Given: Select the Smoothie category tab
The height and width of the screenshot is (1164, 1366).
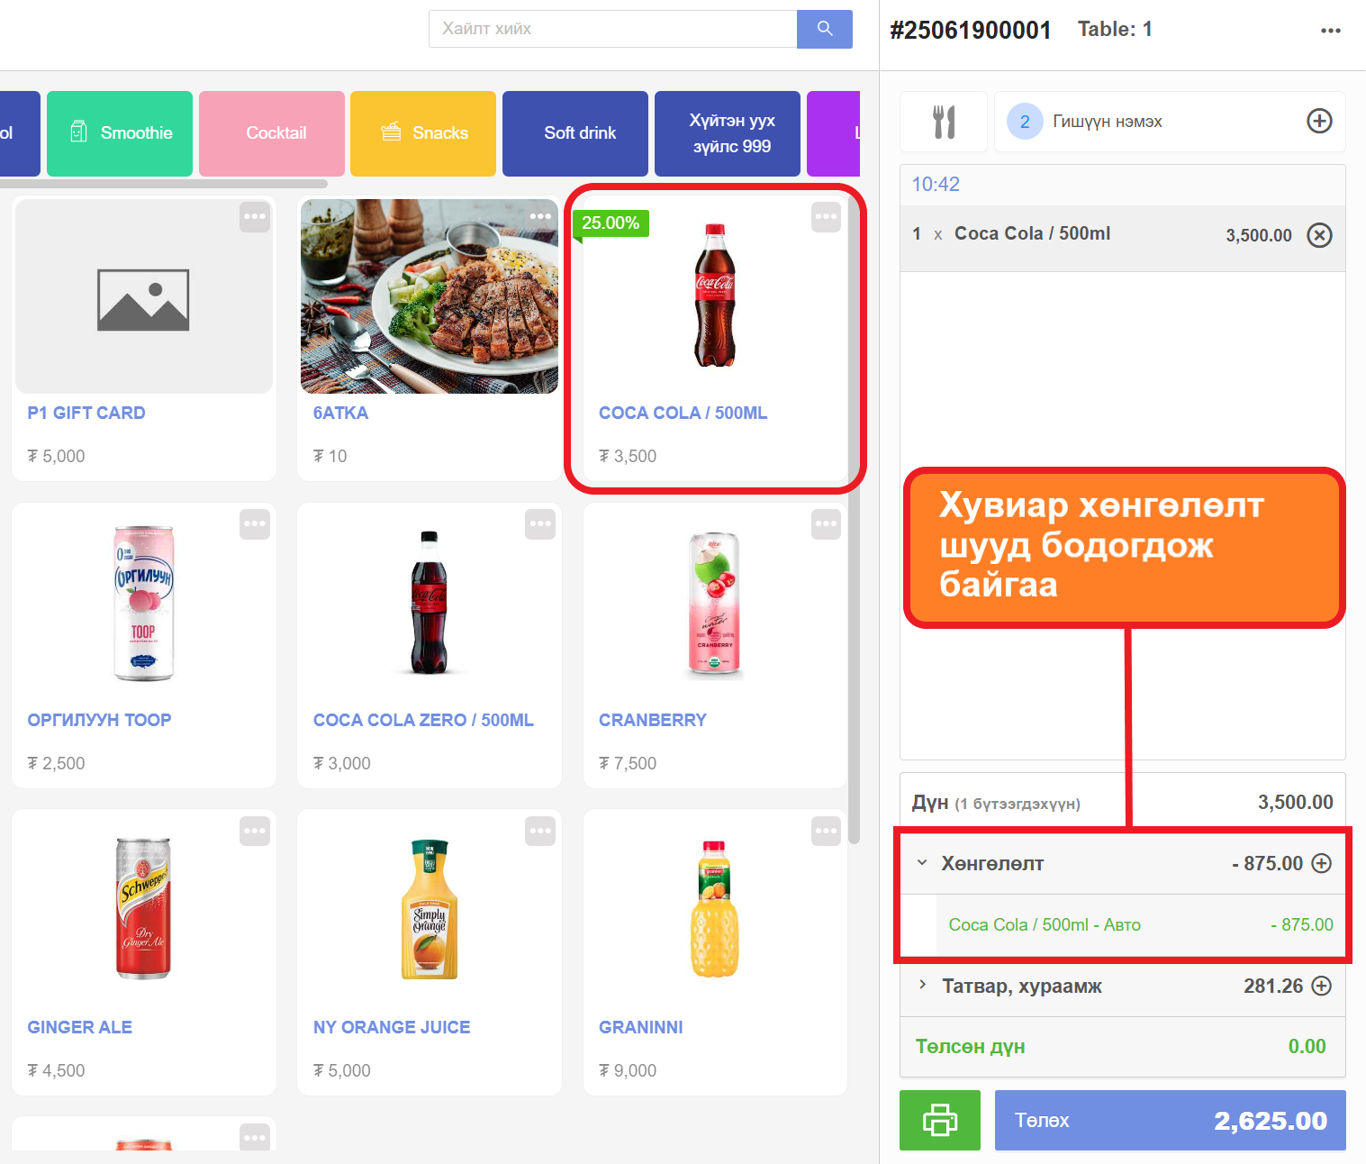Looking at the screenshot, I should pyautogui.click(x=120, y=133).
